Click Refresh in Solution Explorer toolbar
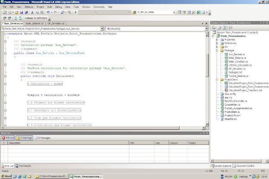Screen dimensions: 269x179 pyautogui.click(x=225, y=28)
